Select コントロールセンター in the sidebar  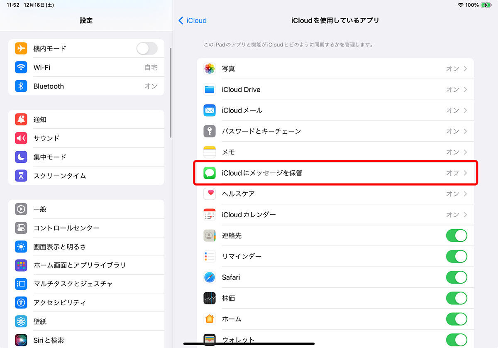coord(86,228)
